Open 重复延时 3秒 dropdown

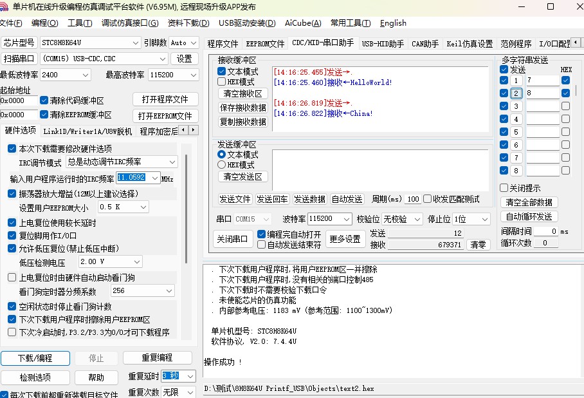(x=190, y=376)
